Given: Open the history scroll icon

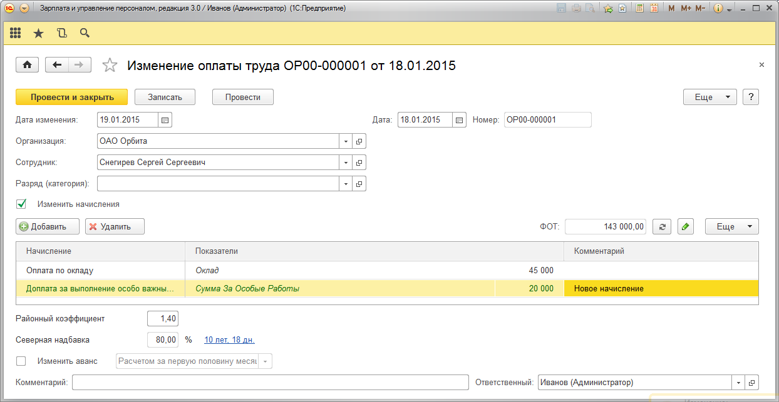Looking at the screenshot, I should (61, 33).
